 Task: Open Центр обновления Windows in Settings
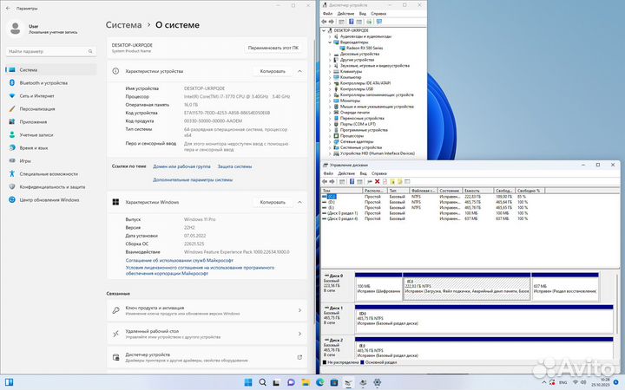(49, 200)
